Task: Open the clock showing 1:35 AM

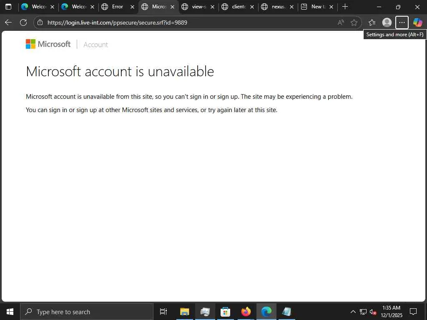Action: tap(391, 312)
